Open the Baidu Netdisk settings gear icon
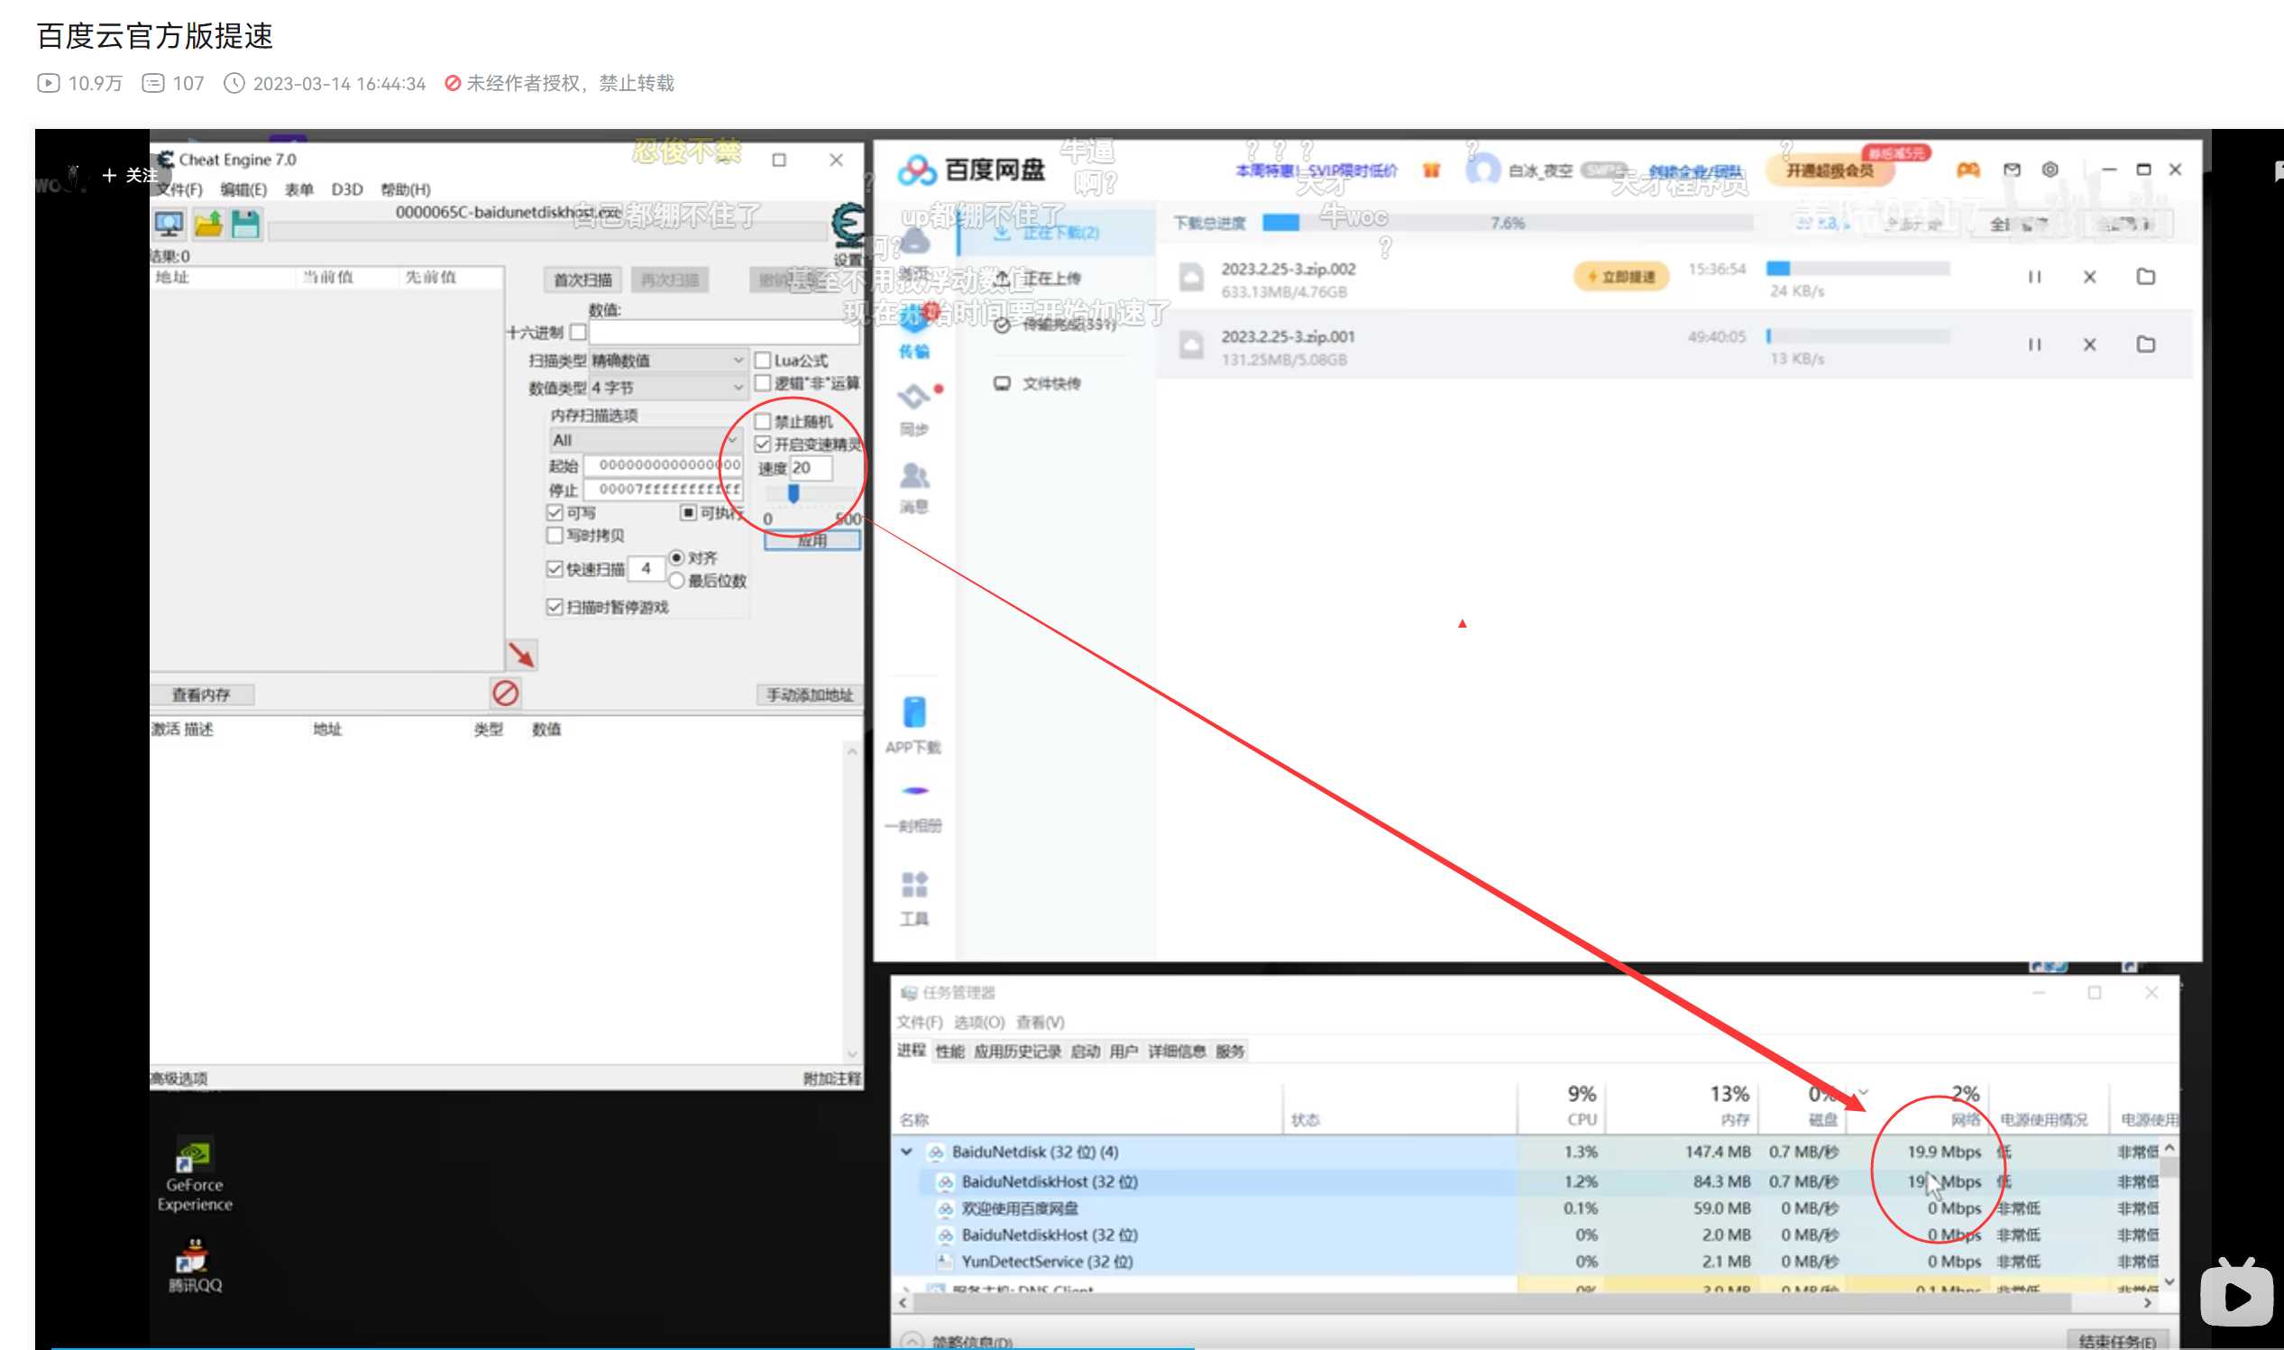 (2050, 170)
